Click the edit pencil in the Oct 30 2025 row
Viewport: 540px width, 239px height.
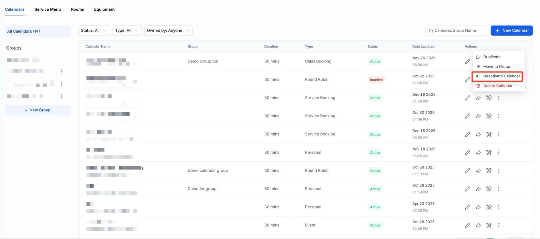467,116
